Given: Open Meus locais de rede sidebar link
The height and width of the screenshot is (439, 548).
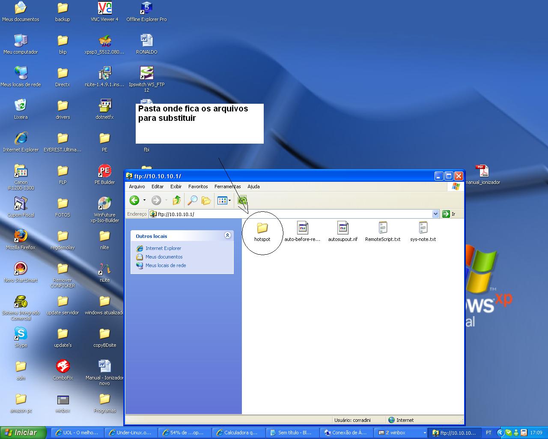Looking at the screenshot, I should (166, 265).
